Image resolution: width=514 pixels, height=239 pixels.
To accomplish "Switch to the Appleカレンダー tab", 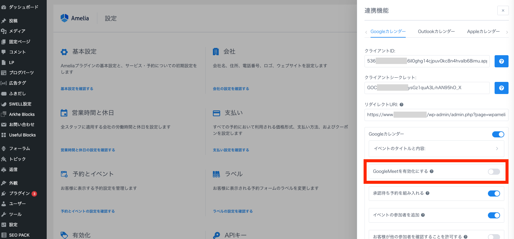I will [x=483, y=32].
